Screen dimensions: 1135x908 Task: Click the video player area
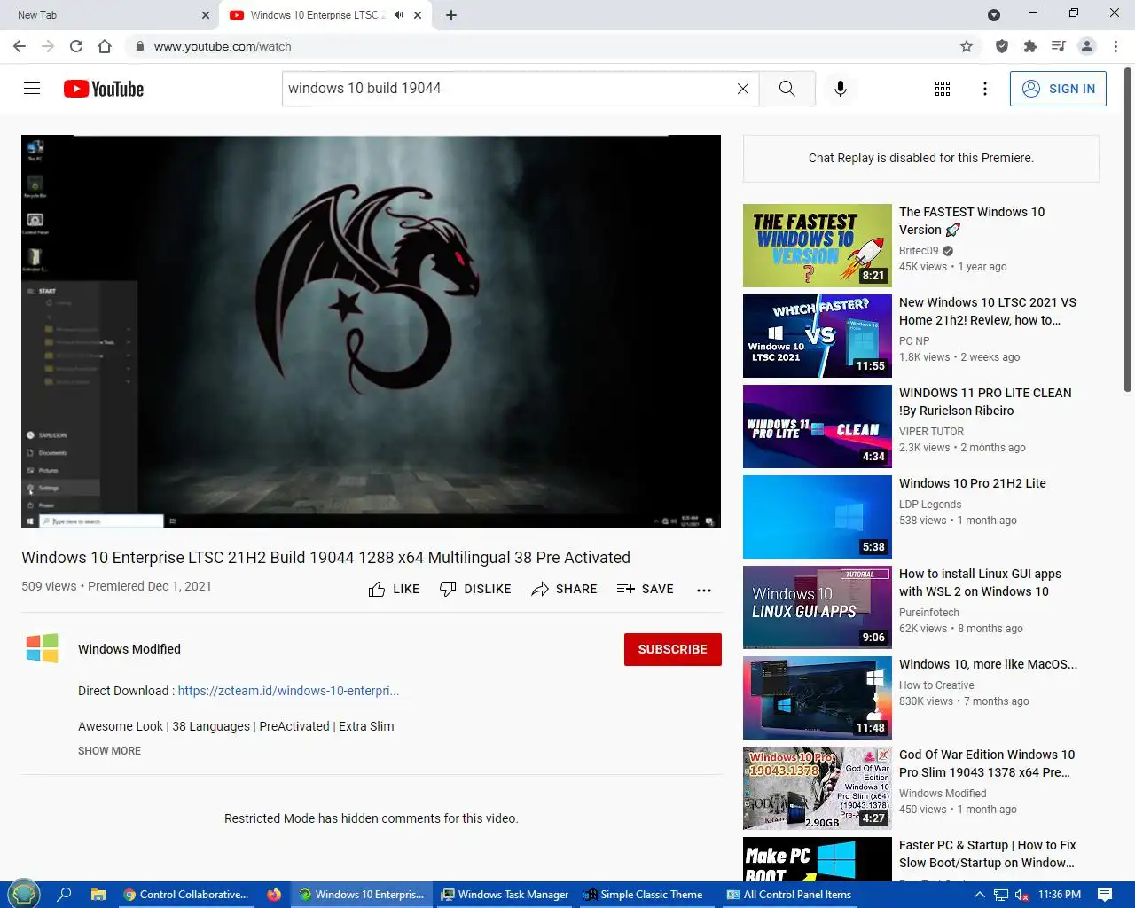[371, 332]
